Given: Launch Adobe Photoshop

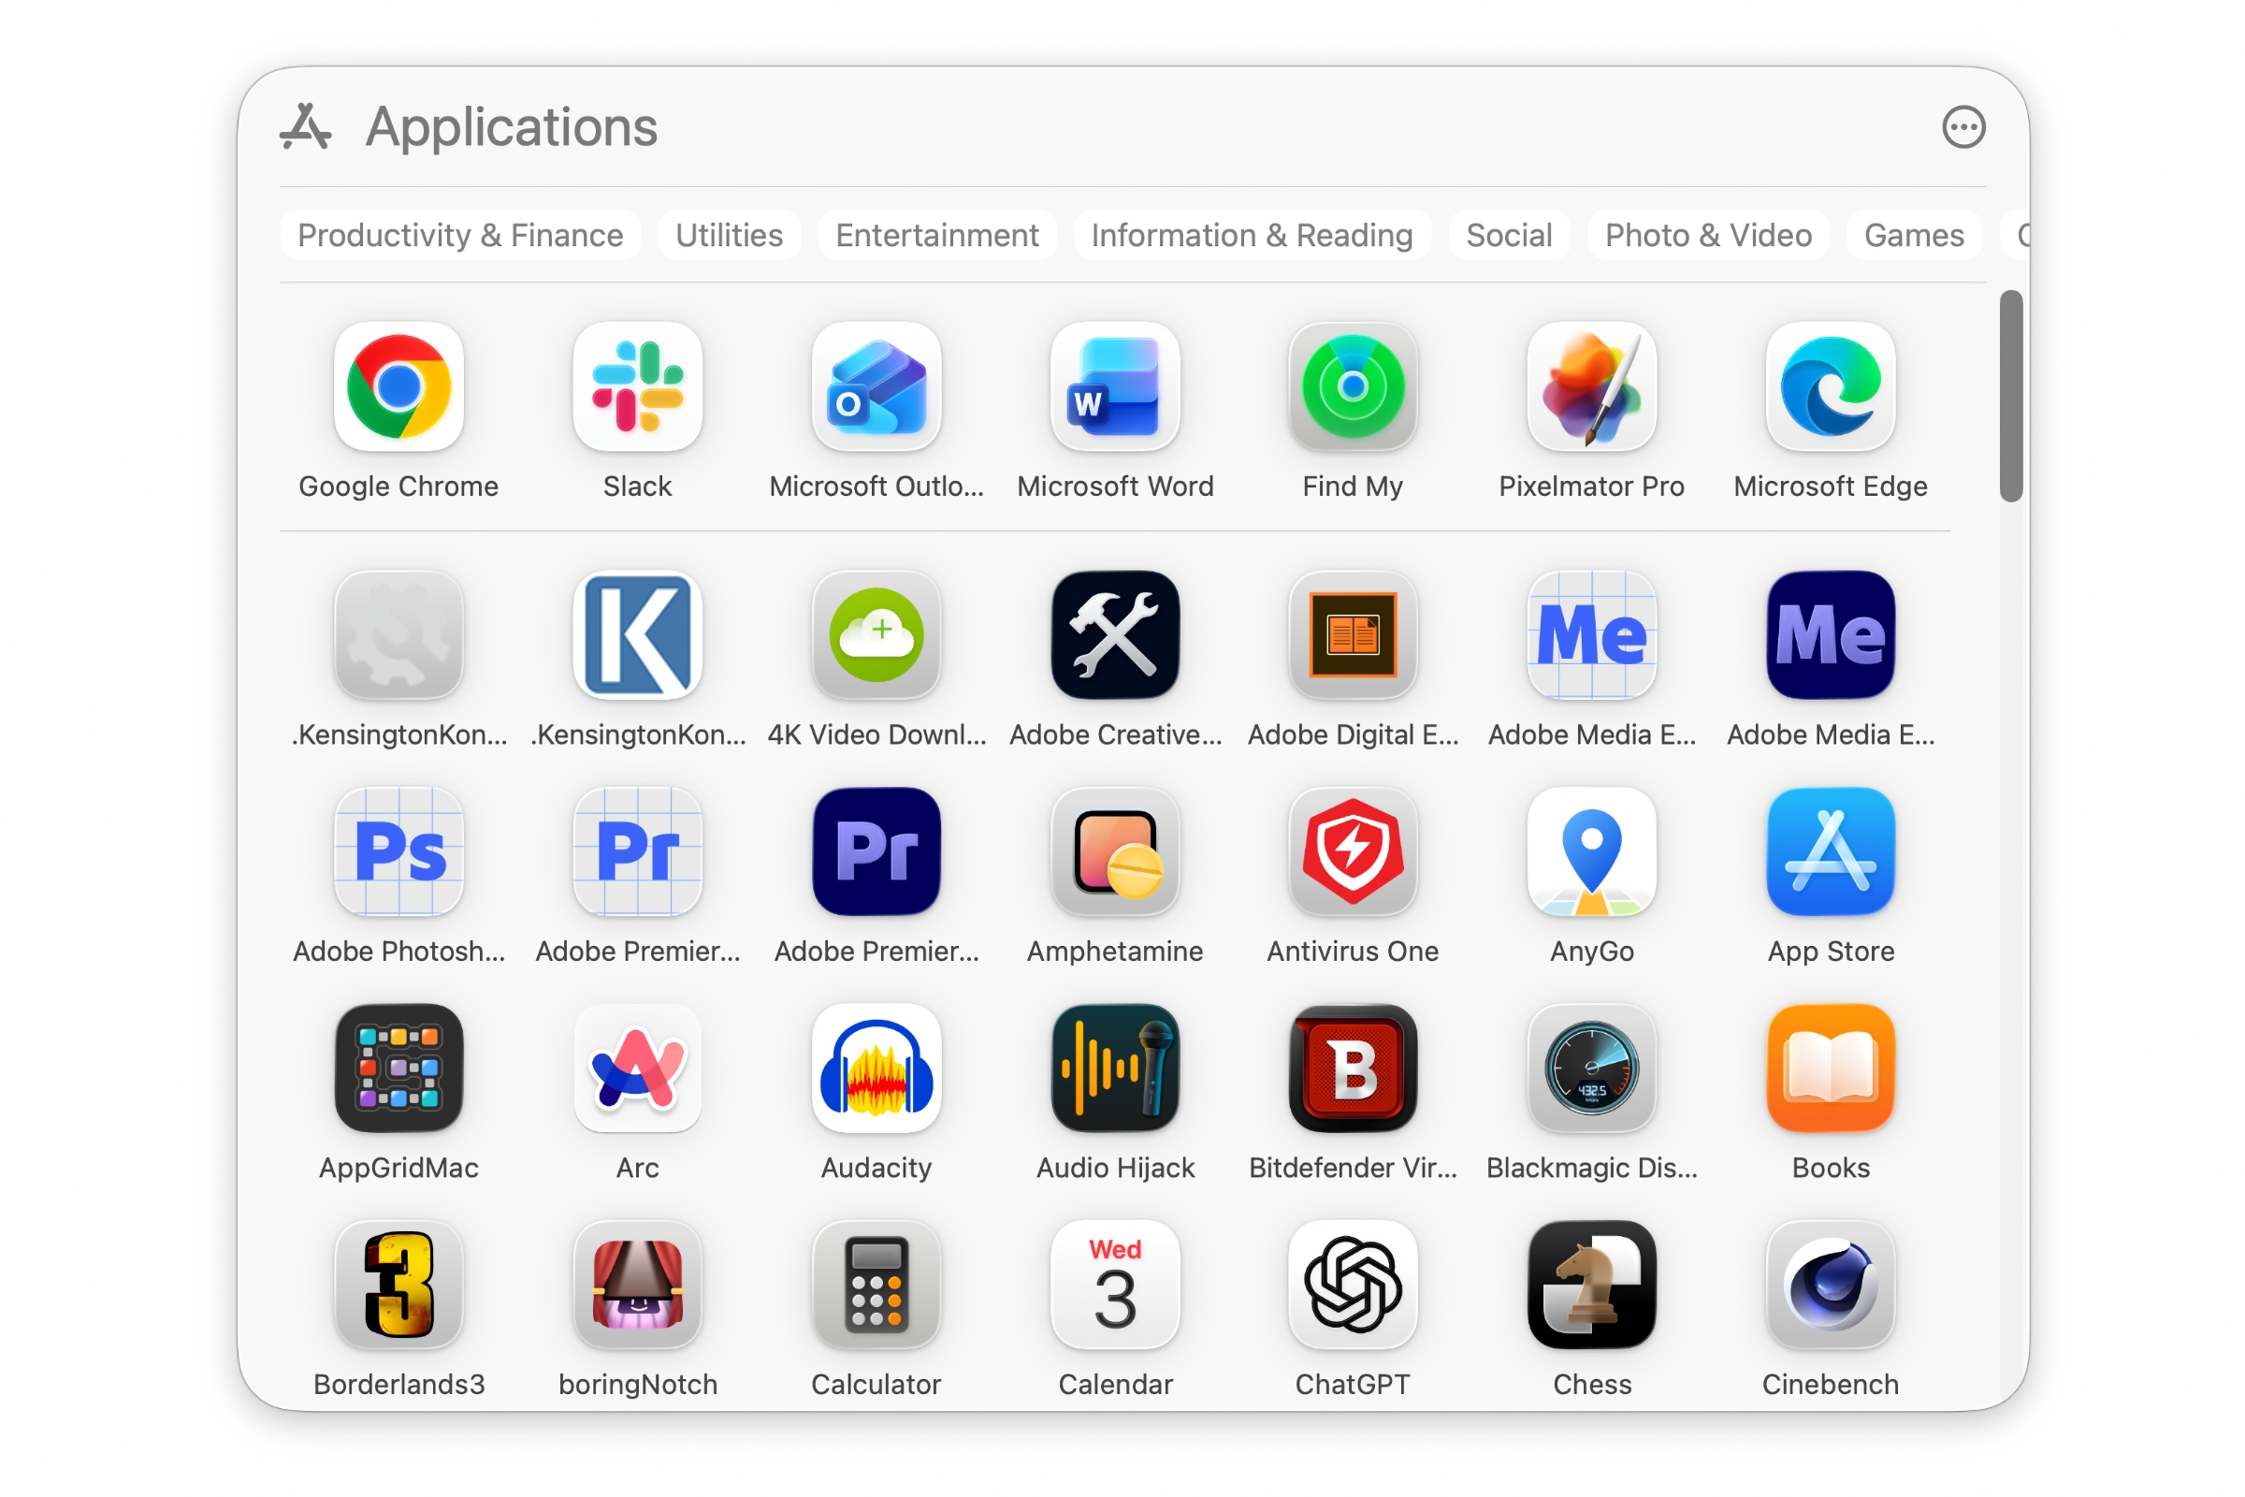Looking at the screenshot, I should click(x=399, y=851).
